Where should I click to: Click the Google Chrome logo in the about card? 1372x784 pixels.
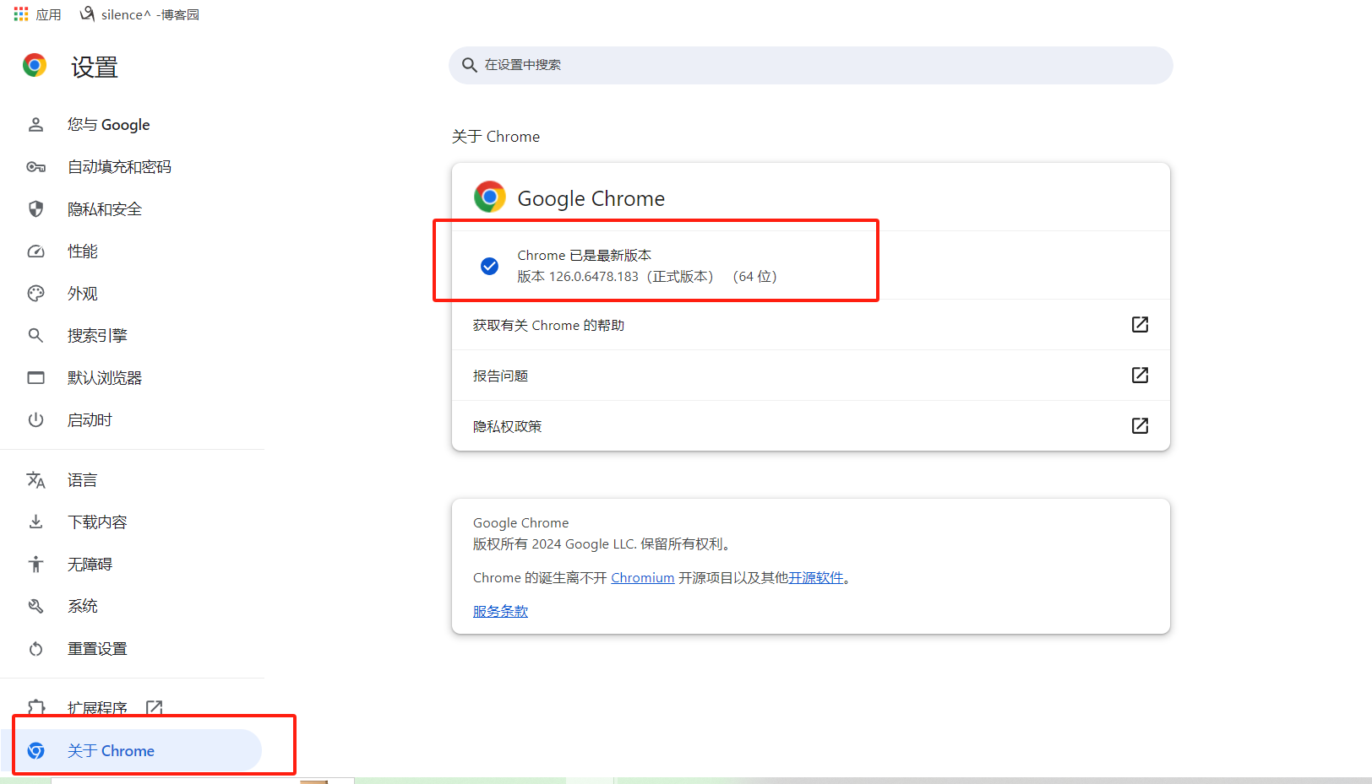[x=490, y=197]
